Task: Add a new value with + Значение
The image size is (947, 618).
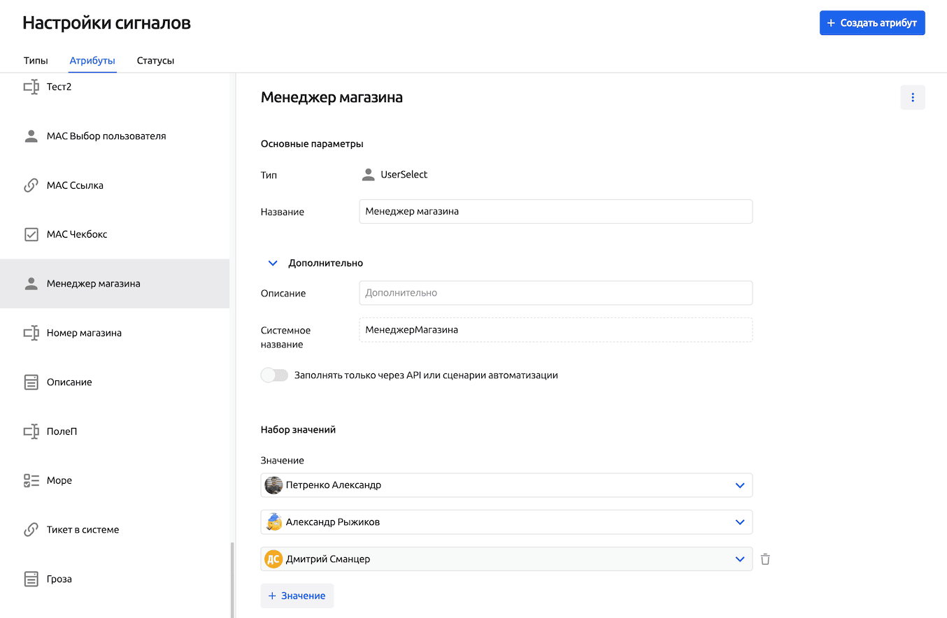Action: [297, 596]
